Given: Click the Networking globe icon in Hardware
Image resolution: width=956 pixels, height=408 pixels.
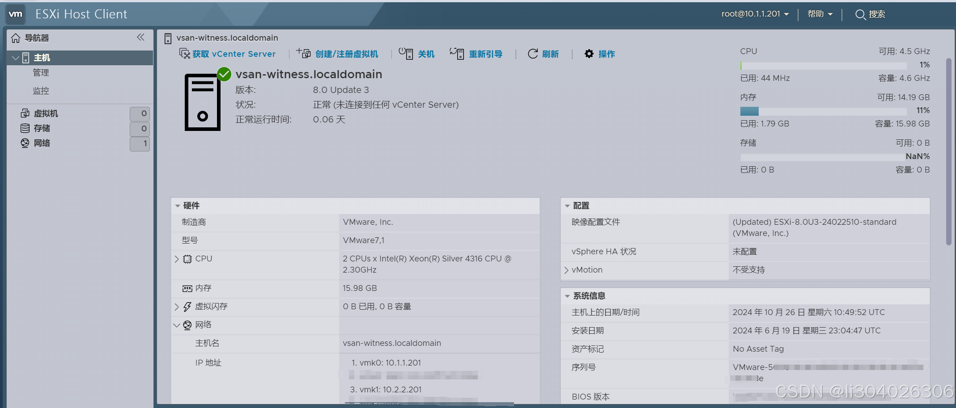Looking at the screenshot, I should [x=187, y=325].
